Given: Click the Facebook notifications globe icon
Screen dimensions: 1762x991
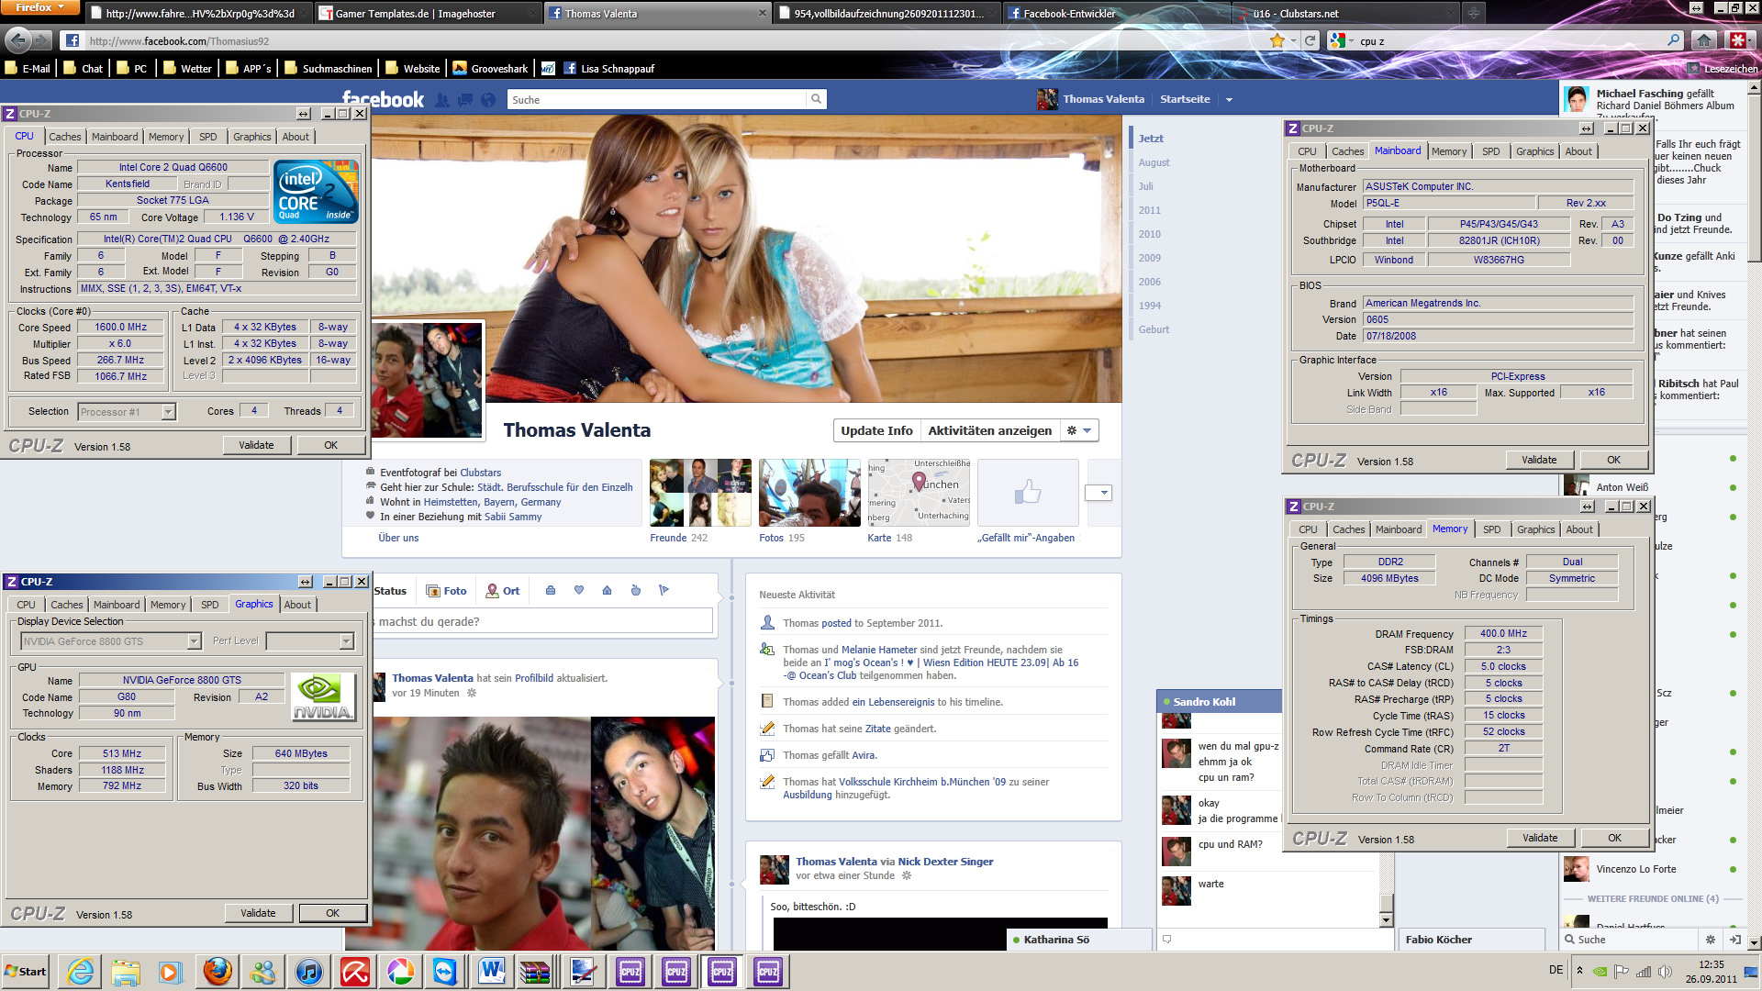Looking at the screenshot, I should (488, 99).
